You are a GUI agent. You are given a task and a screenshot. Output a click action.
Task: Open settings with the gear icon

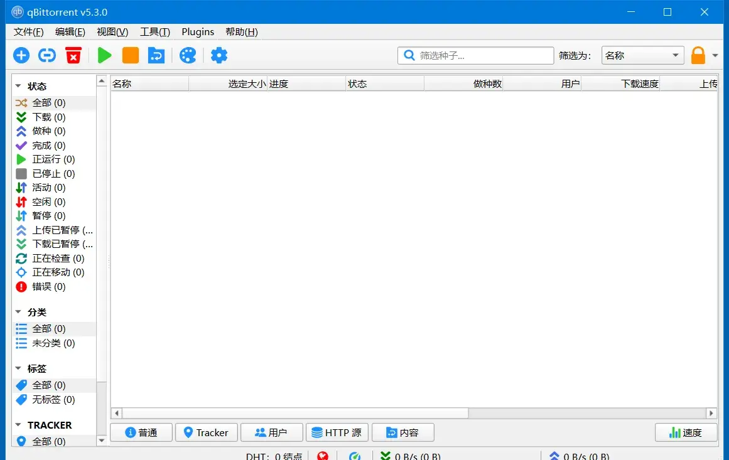pos(219,55)
